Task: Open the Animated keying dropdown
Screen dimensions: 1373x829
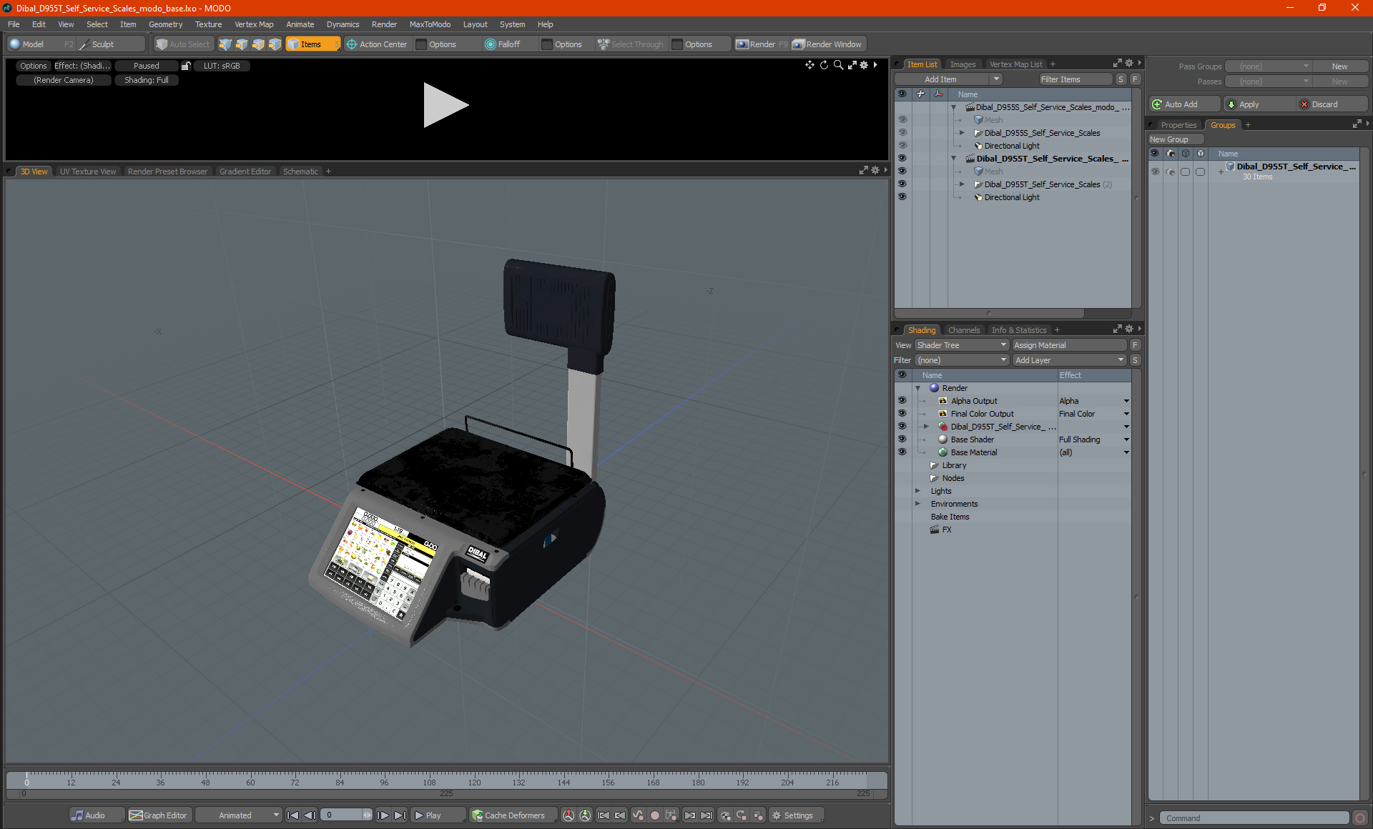Action: pos(238,815)
